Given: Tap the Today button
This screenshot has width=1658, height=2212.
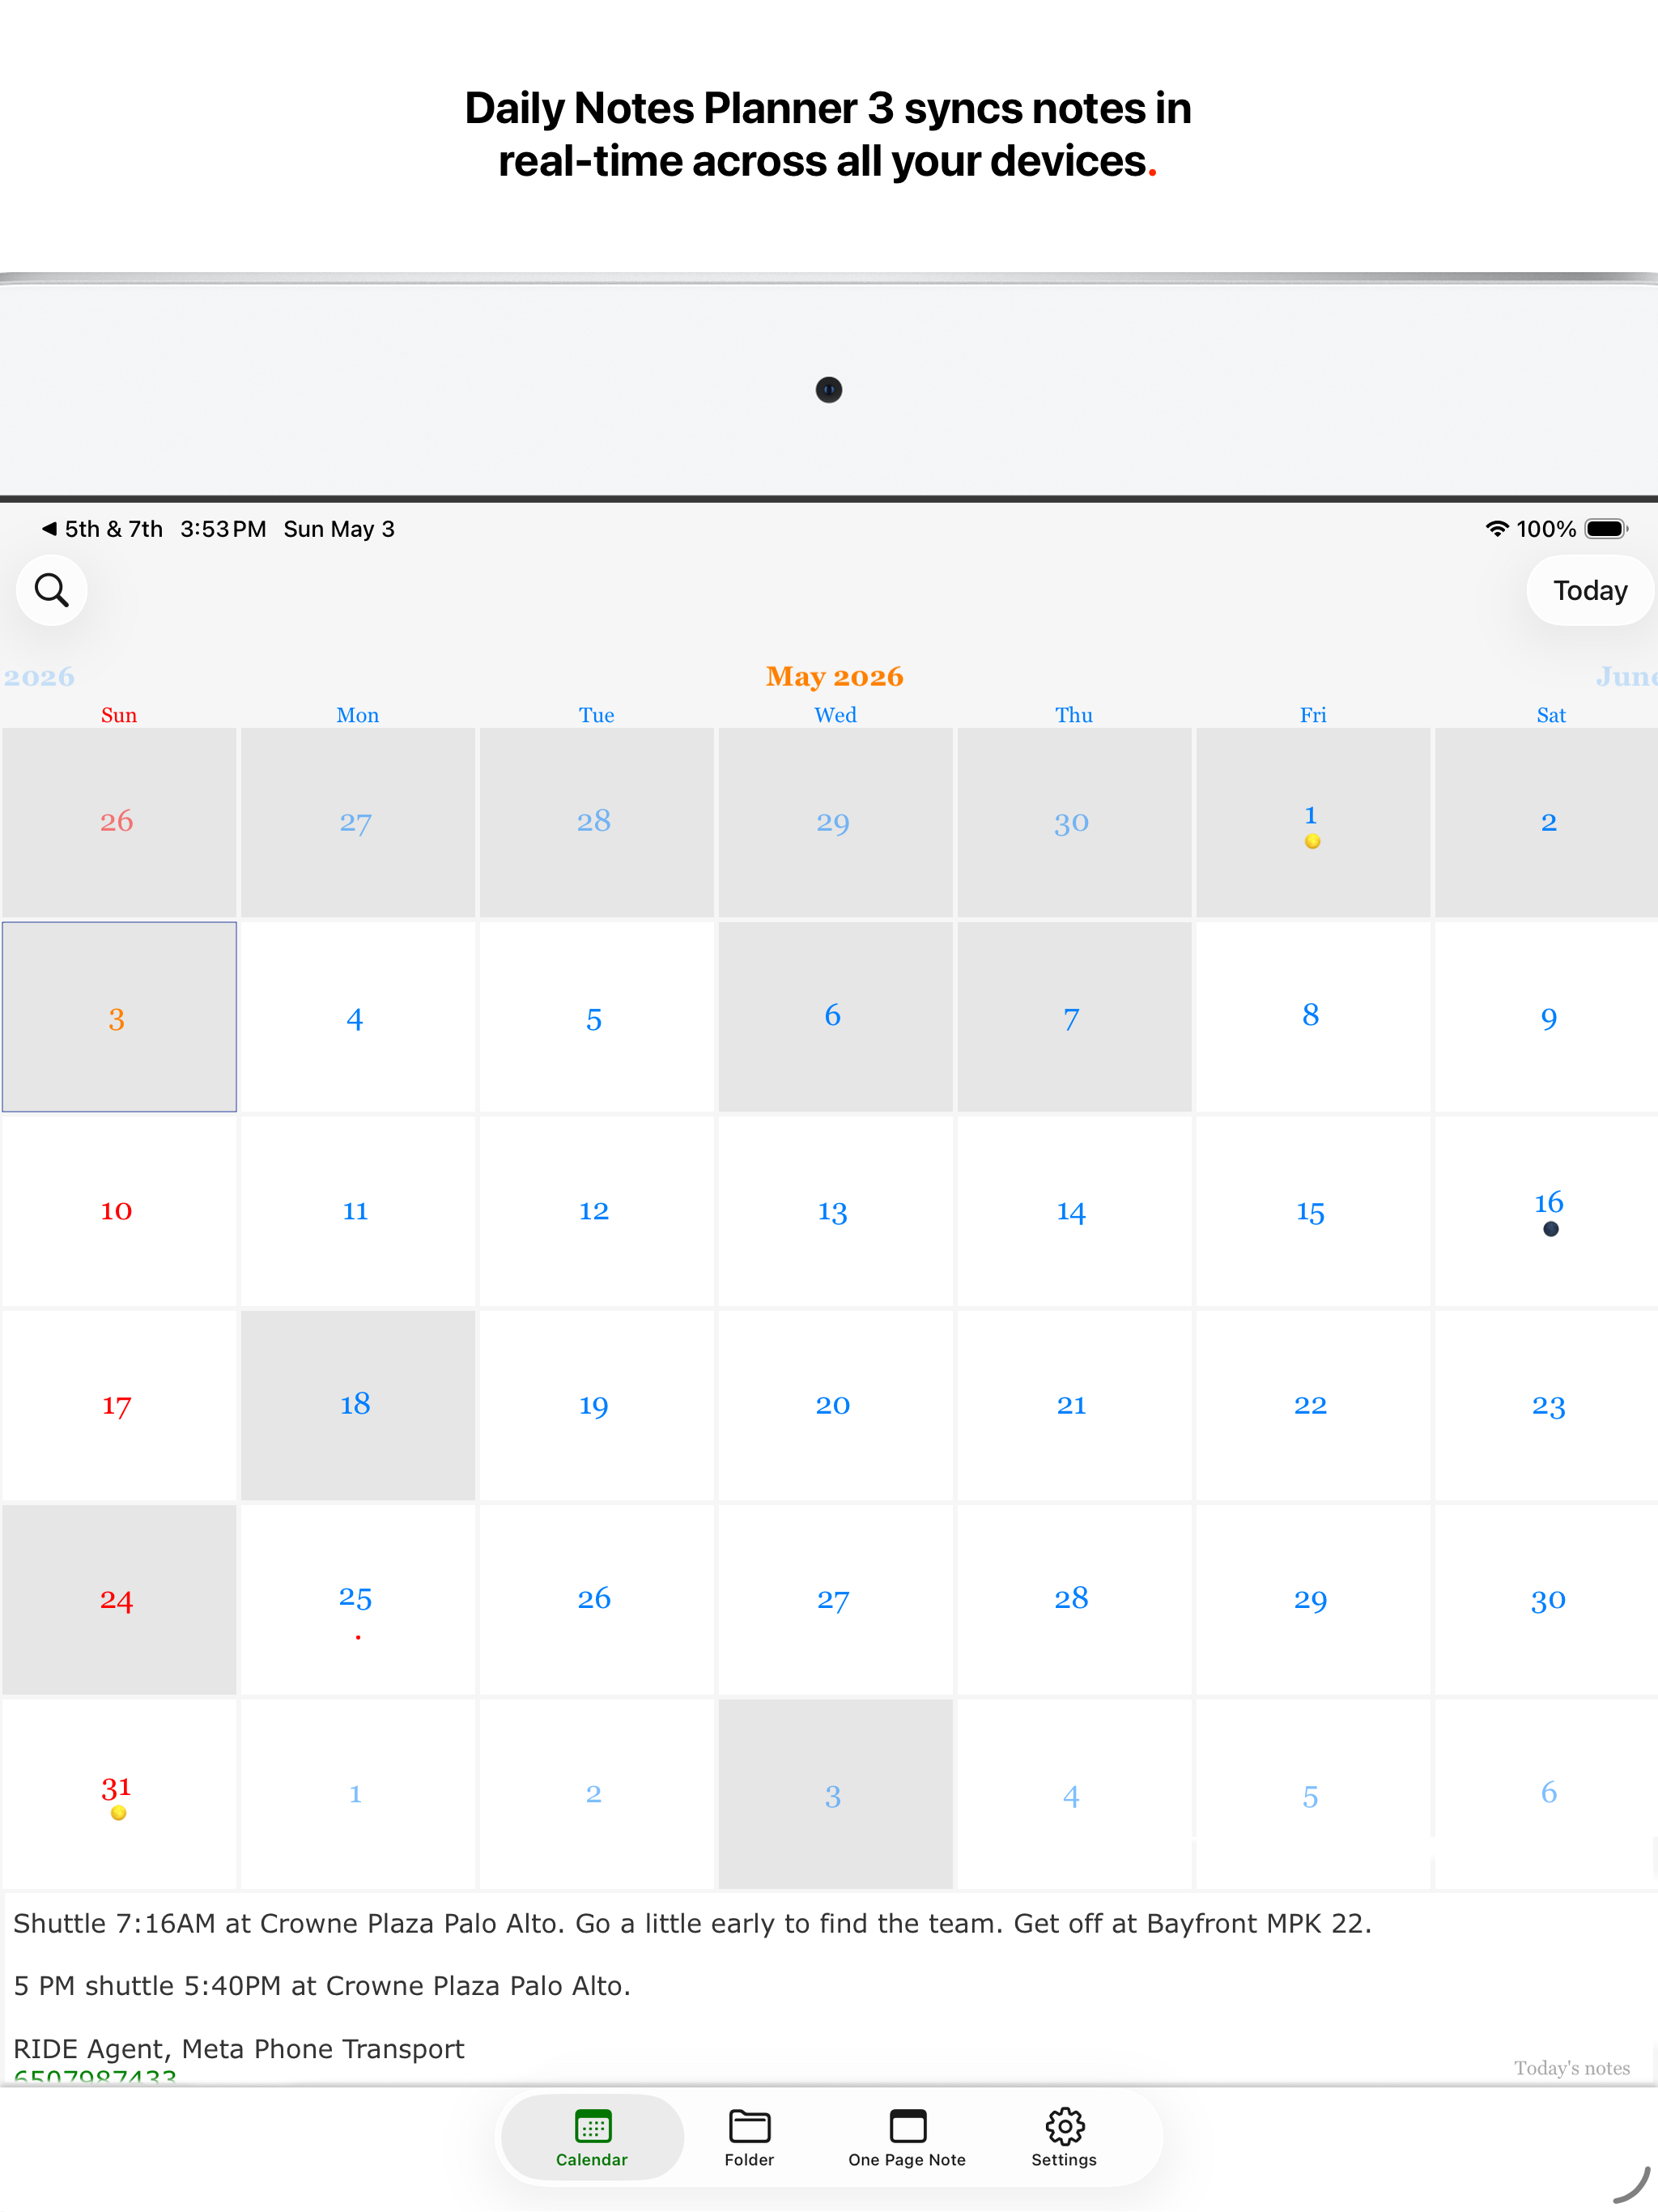Looking at the screenshot, I should point(1589,590).
